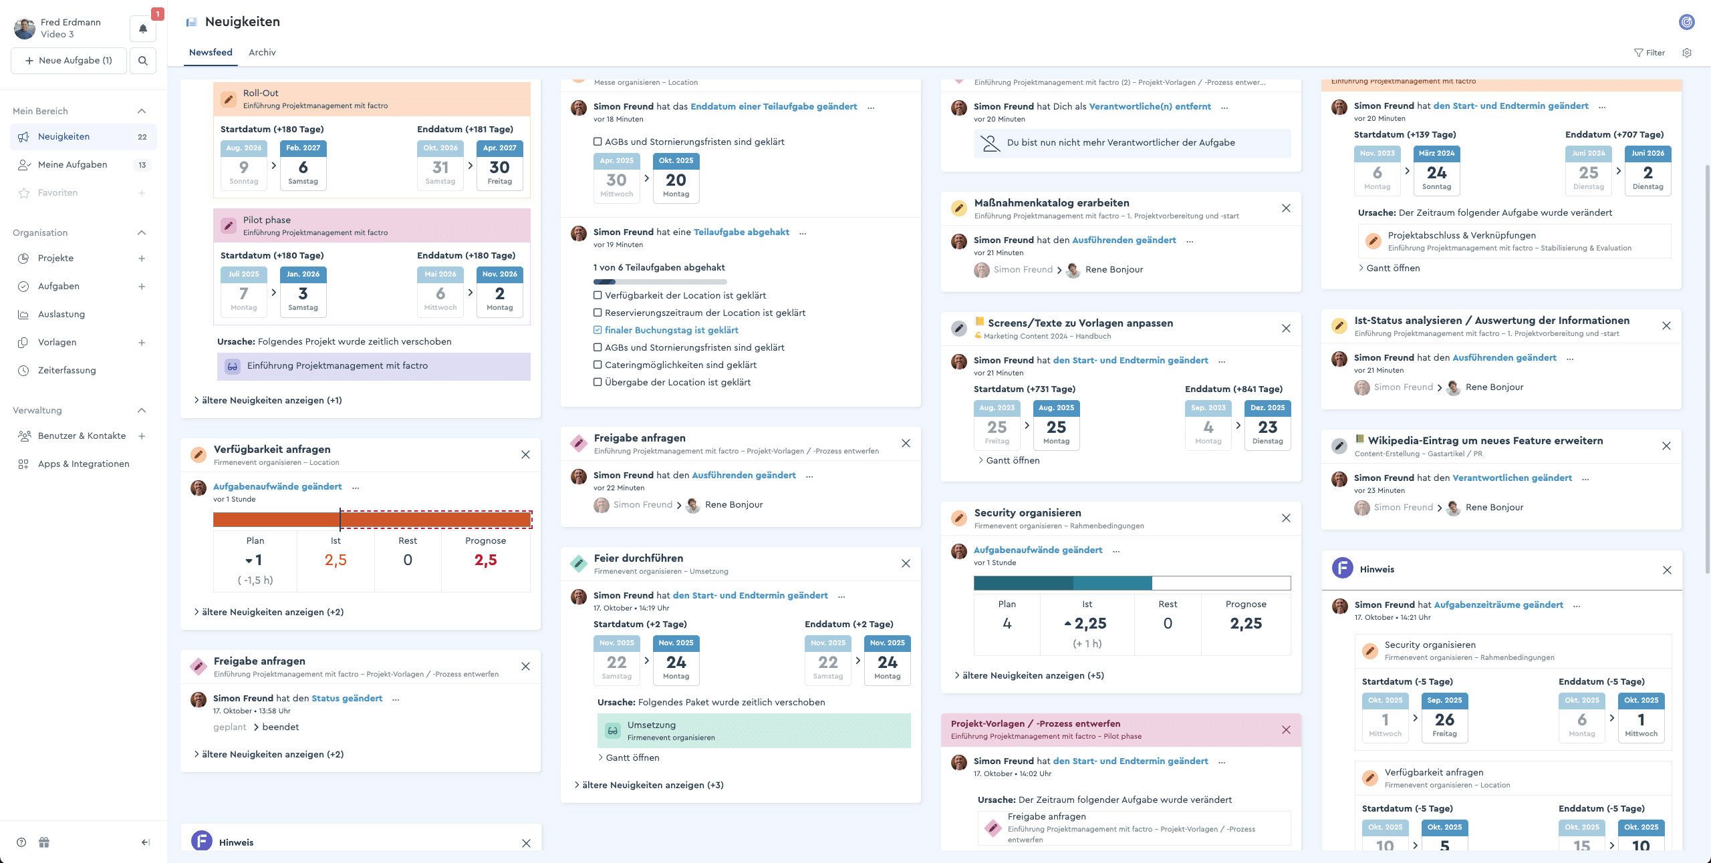Check 'Cateringmöglichkeiten sind geklärt'

[598, 364]
